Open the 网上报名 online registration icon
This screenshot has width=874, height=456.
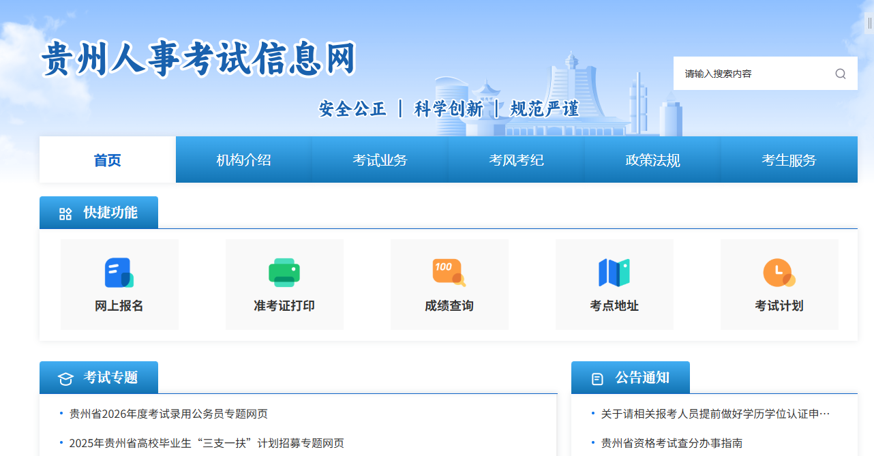point(119,271)
